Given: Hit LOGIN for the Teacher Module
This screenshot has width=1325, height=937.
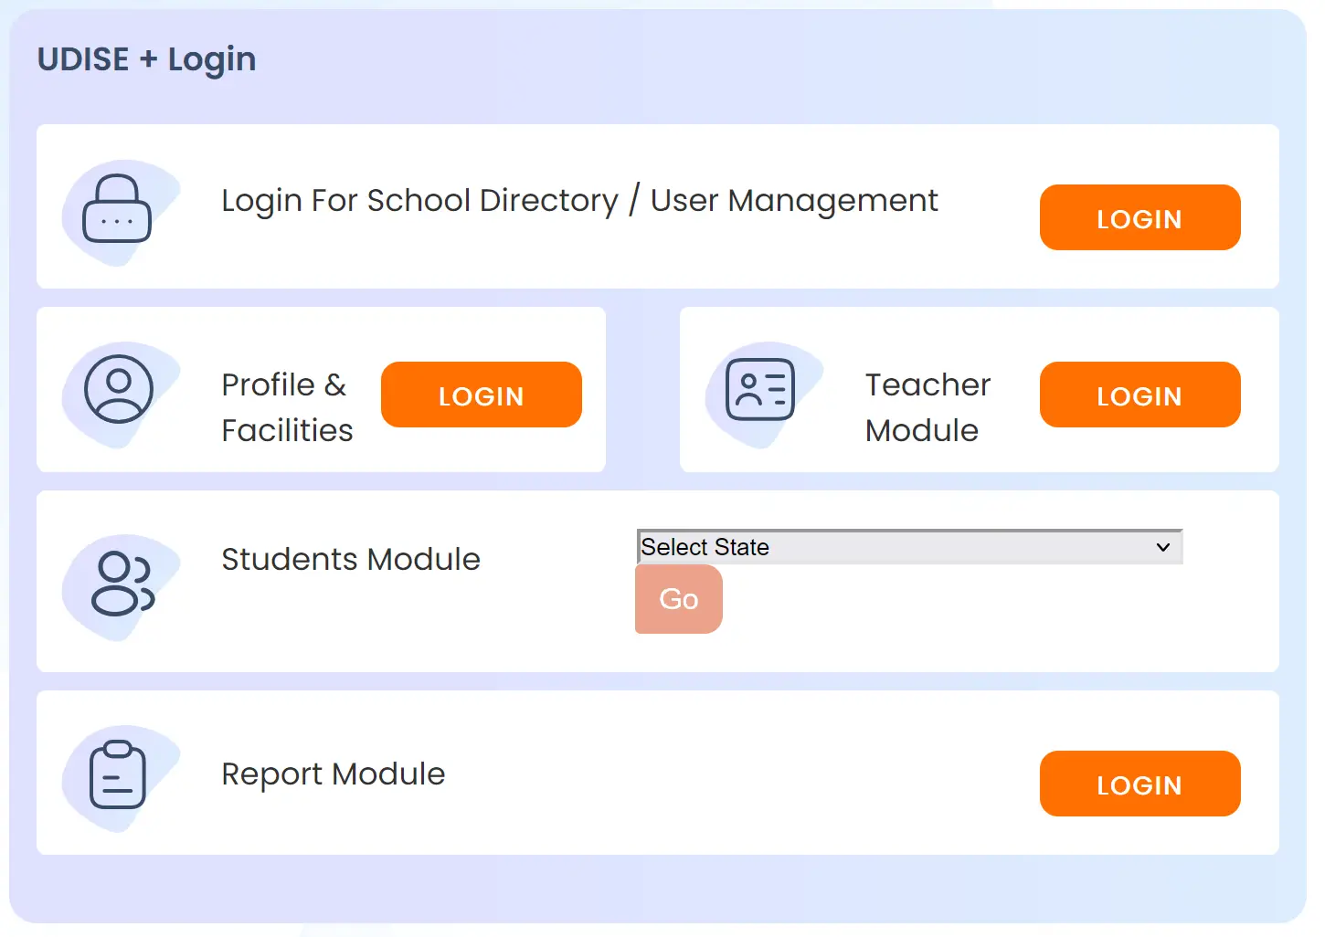Looking at the screenshot, I should (1139, 395).
